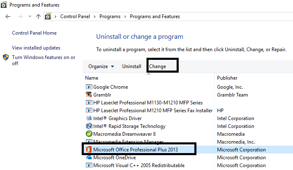Click the back navigation arrow
Viewport: 293px width, 170px height.
(x=9, y=17)
